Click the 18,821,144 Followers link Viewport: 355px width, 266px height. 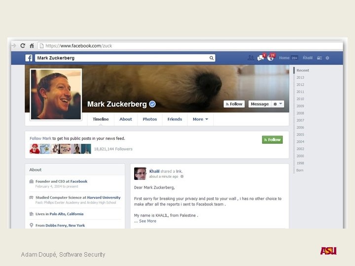point(113,149)
